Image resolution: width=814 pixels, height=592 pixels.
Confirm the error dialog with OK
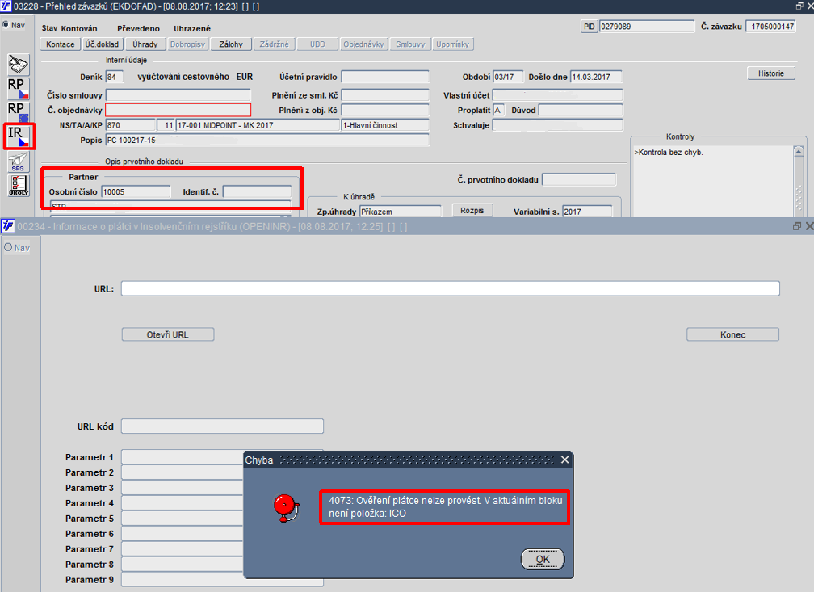tap(543, 559)
